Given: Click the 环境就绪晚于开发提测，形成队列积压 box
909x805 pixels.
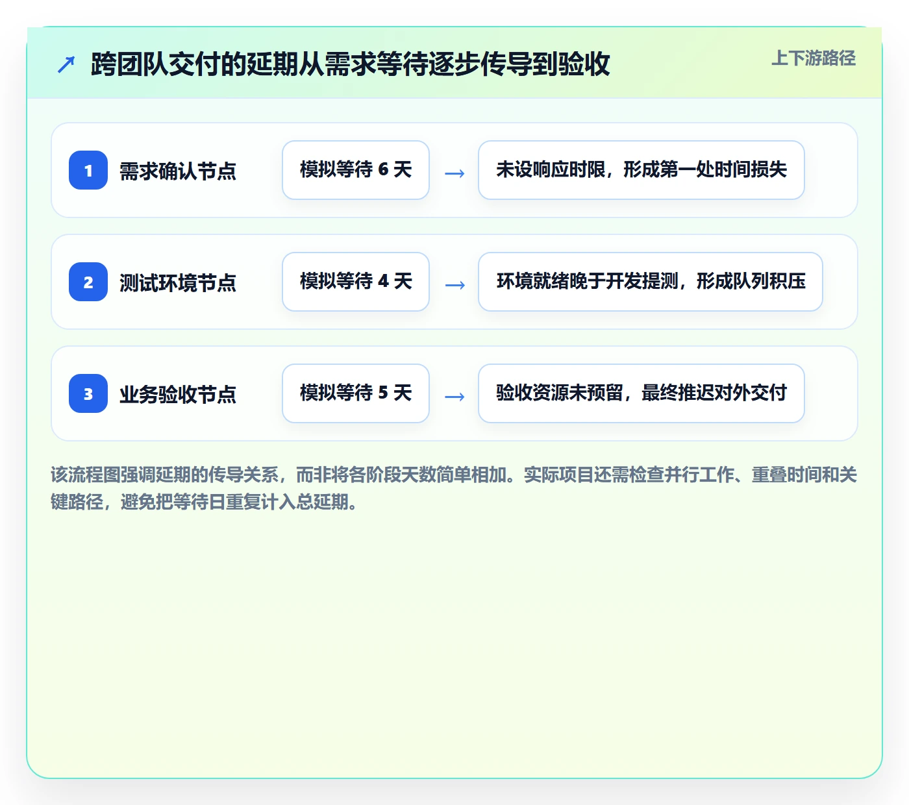Looking at the screenshot, I should click(651, 282).
